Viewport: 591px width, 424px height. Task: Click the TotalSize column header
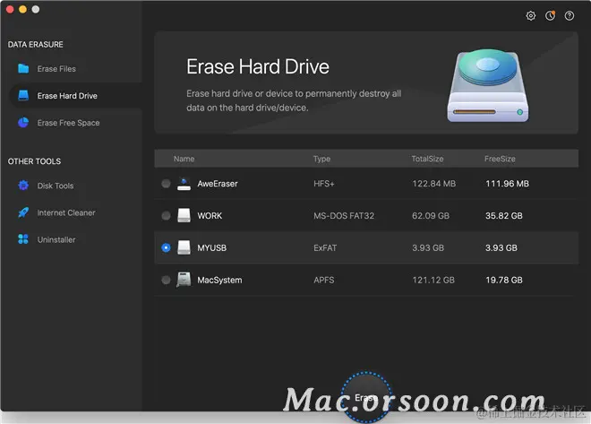point(427,159)
